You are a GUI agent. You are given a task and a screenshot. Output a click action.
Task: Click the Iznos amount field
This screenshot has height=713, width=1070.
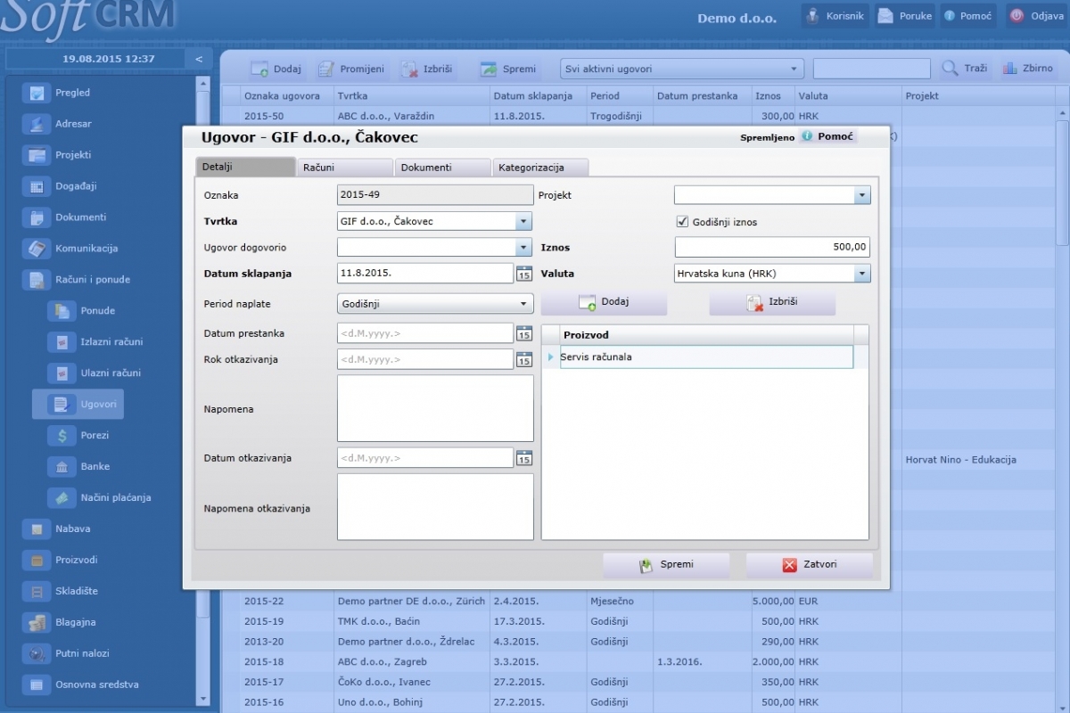772,248
